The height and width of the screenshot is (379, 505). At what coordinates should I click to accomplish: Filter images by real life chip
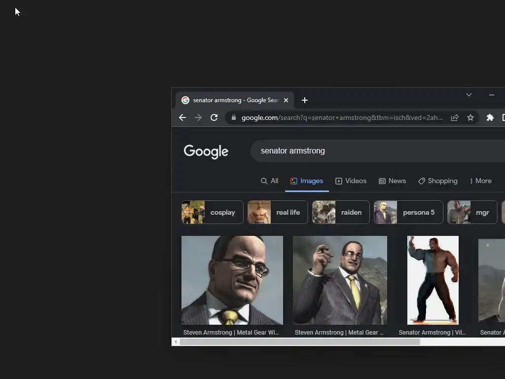[278, 212]
